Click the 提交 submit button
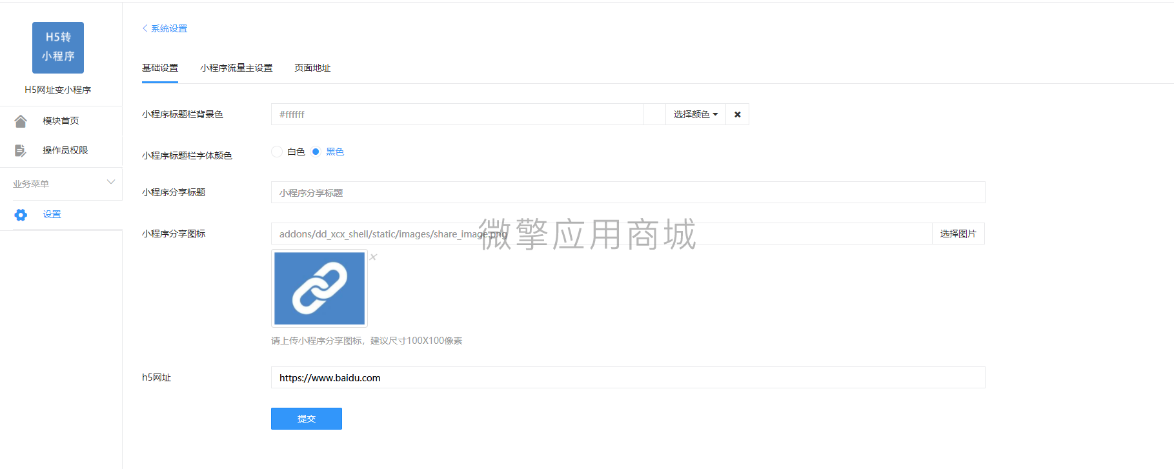The image size is (1174, 469). (307, 419)
